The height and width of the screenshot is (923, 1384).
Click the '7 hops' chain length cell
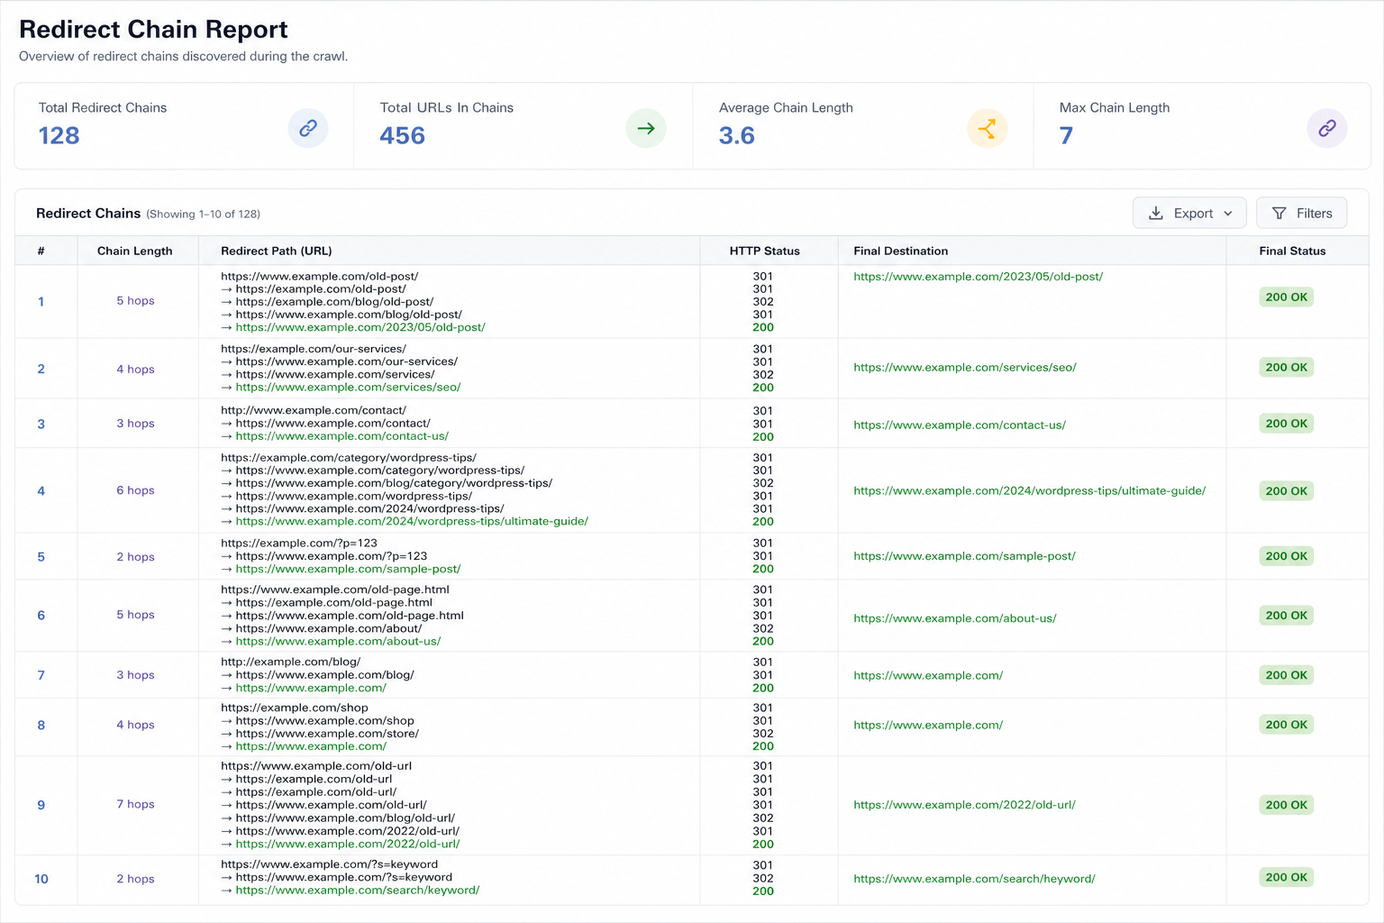point(135,804)
